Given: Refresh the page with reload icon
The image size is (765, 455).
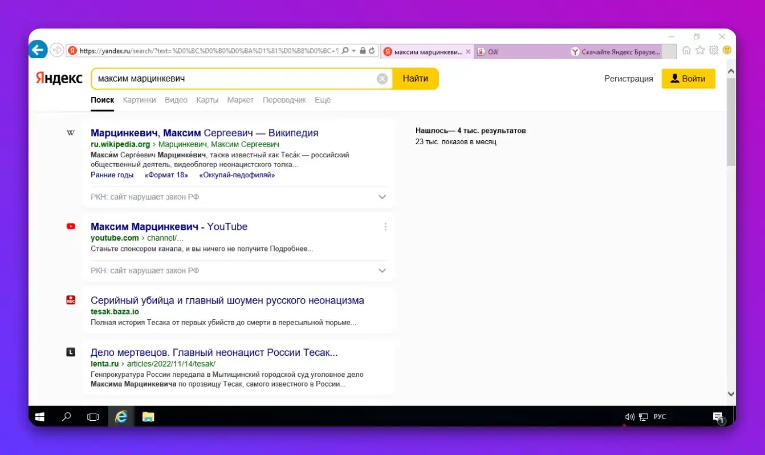Looking at the screenshot, I should point(372,51).
